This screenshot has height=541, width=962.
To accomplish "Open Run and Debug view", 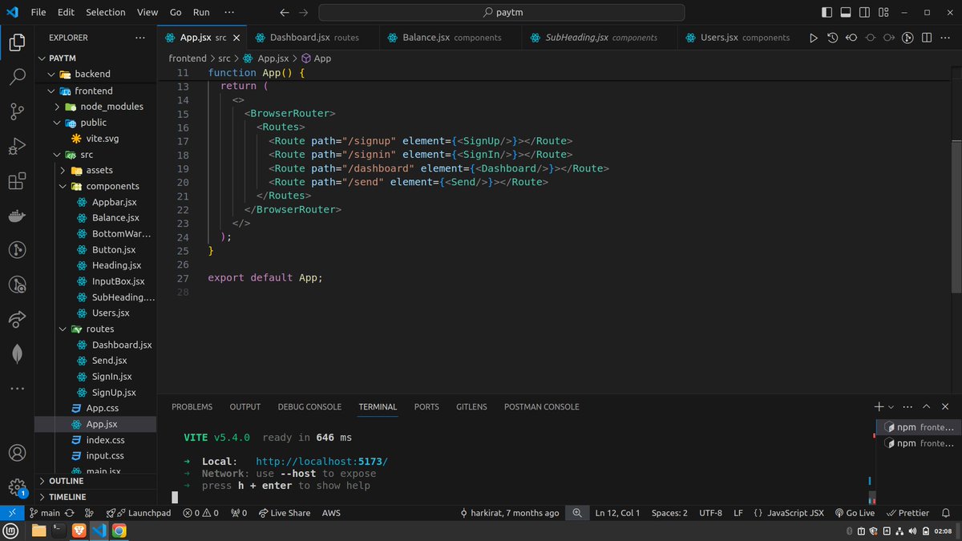I will [x=17, y=147].
